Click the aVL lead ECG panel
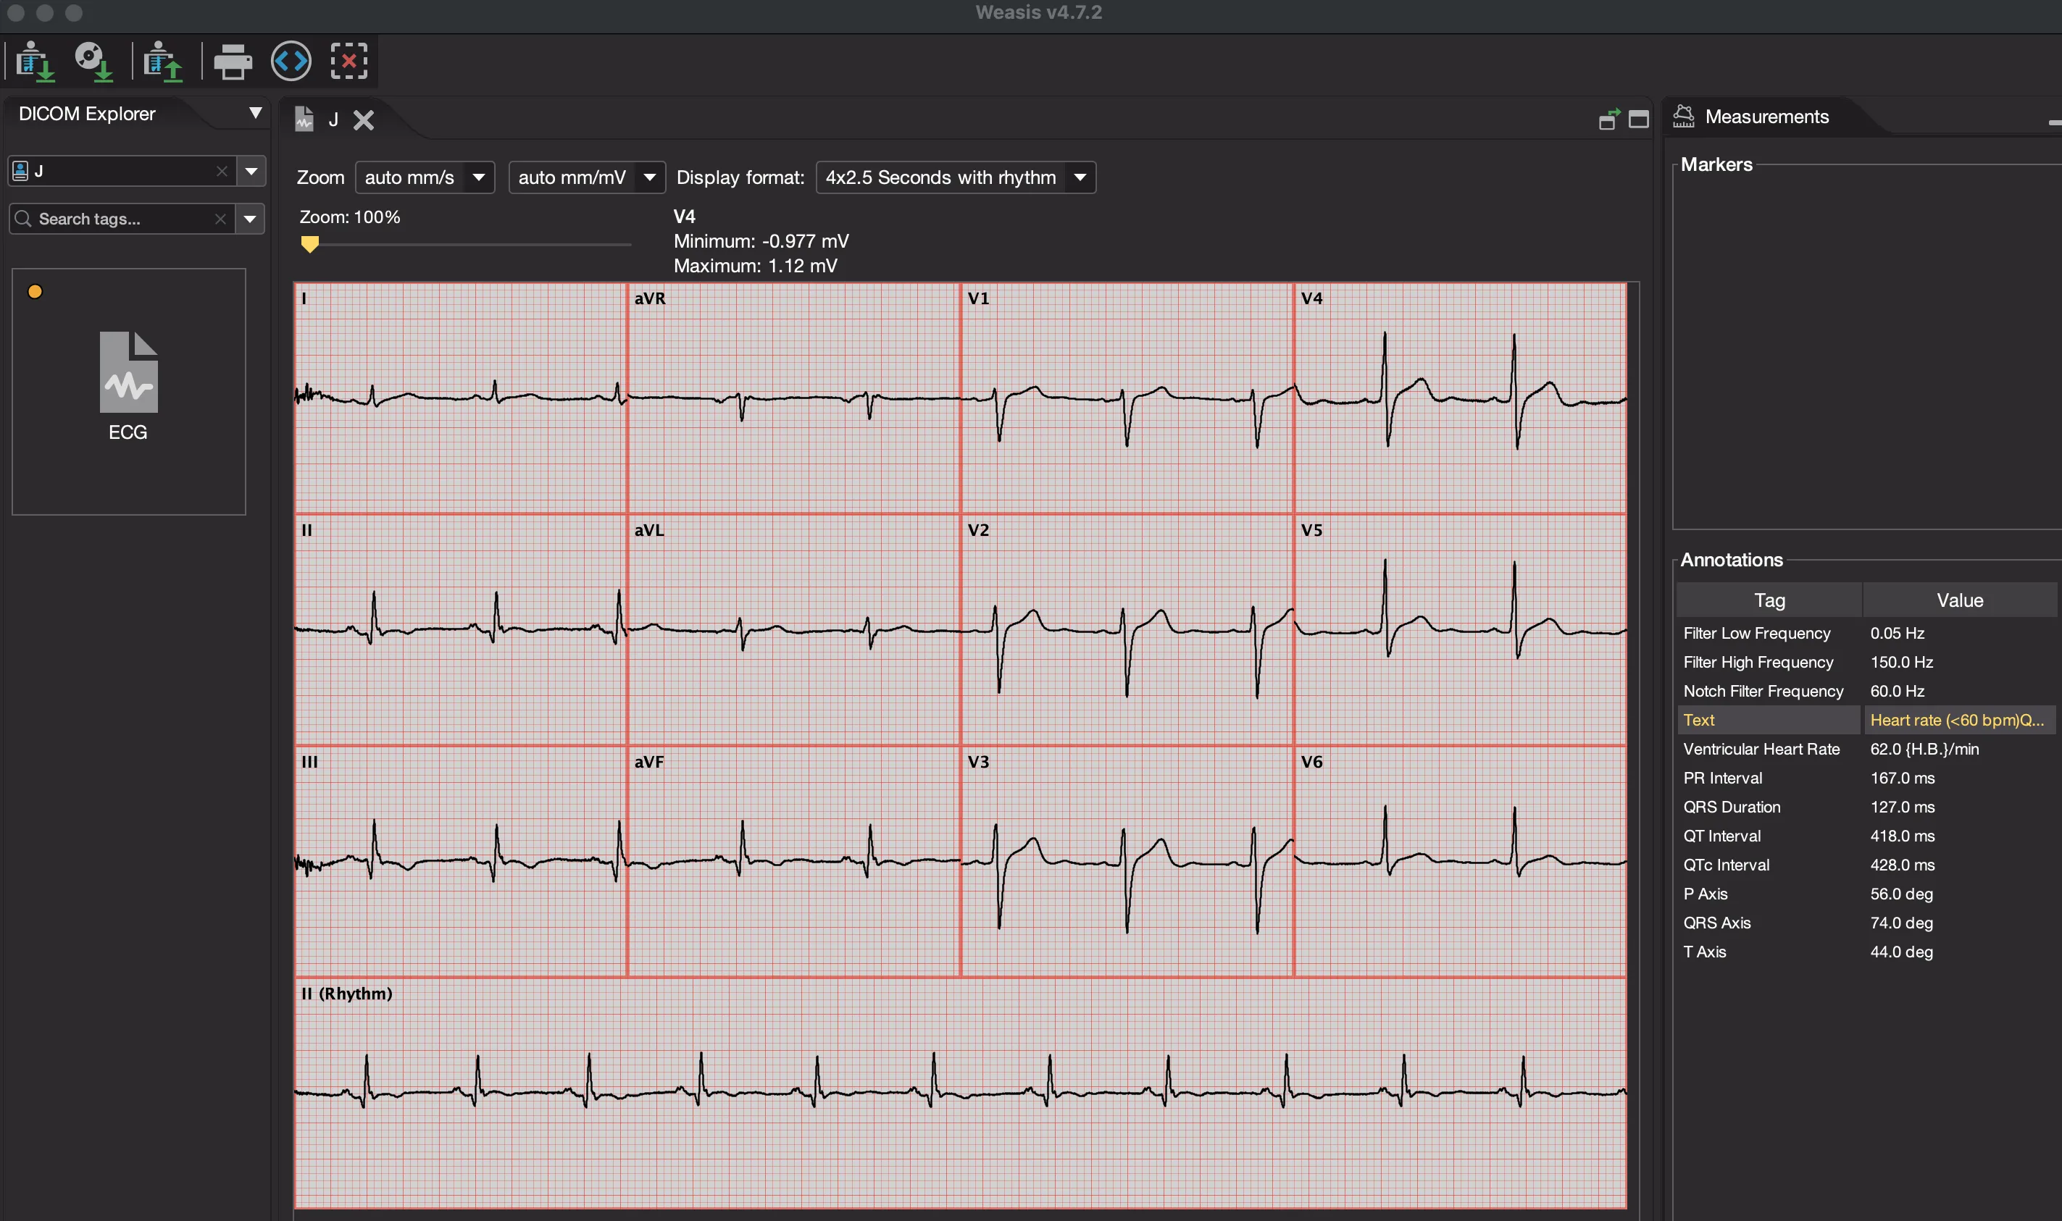The width and height of the screenshot is (2062, 1221). tap(793, 630)
